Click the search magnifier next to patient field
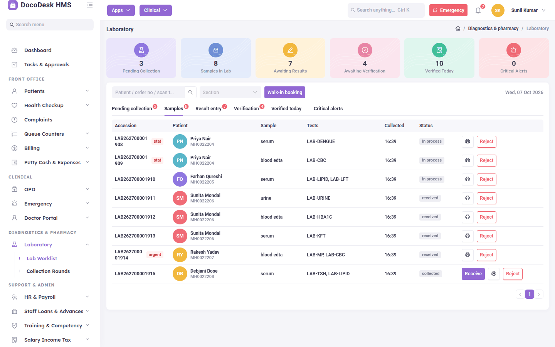Image resolution: width=555 pixels, height=347 pixels. coord(190,93)
